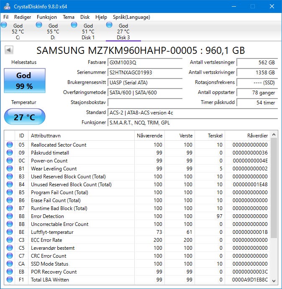
Task: Click the God 99 % health status button
Action: [24, 81]
